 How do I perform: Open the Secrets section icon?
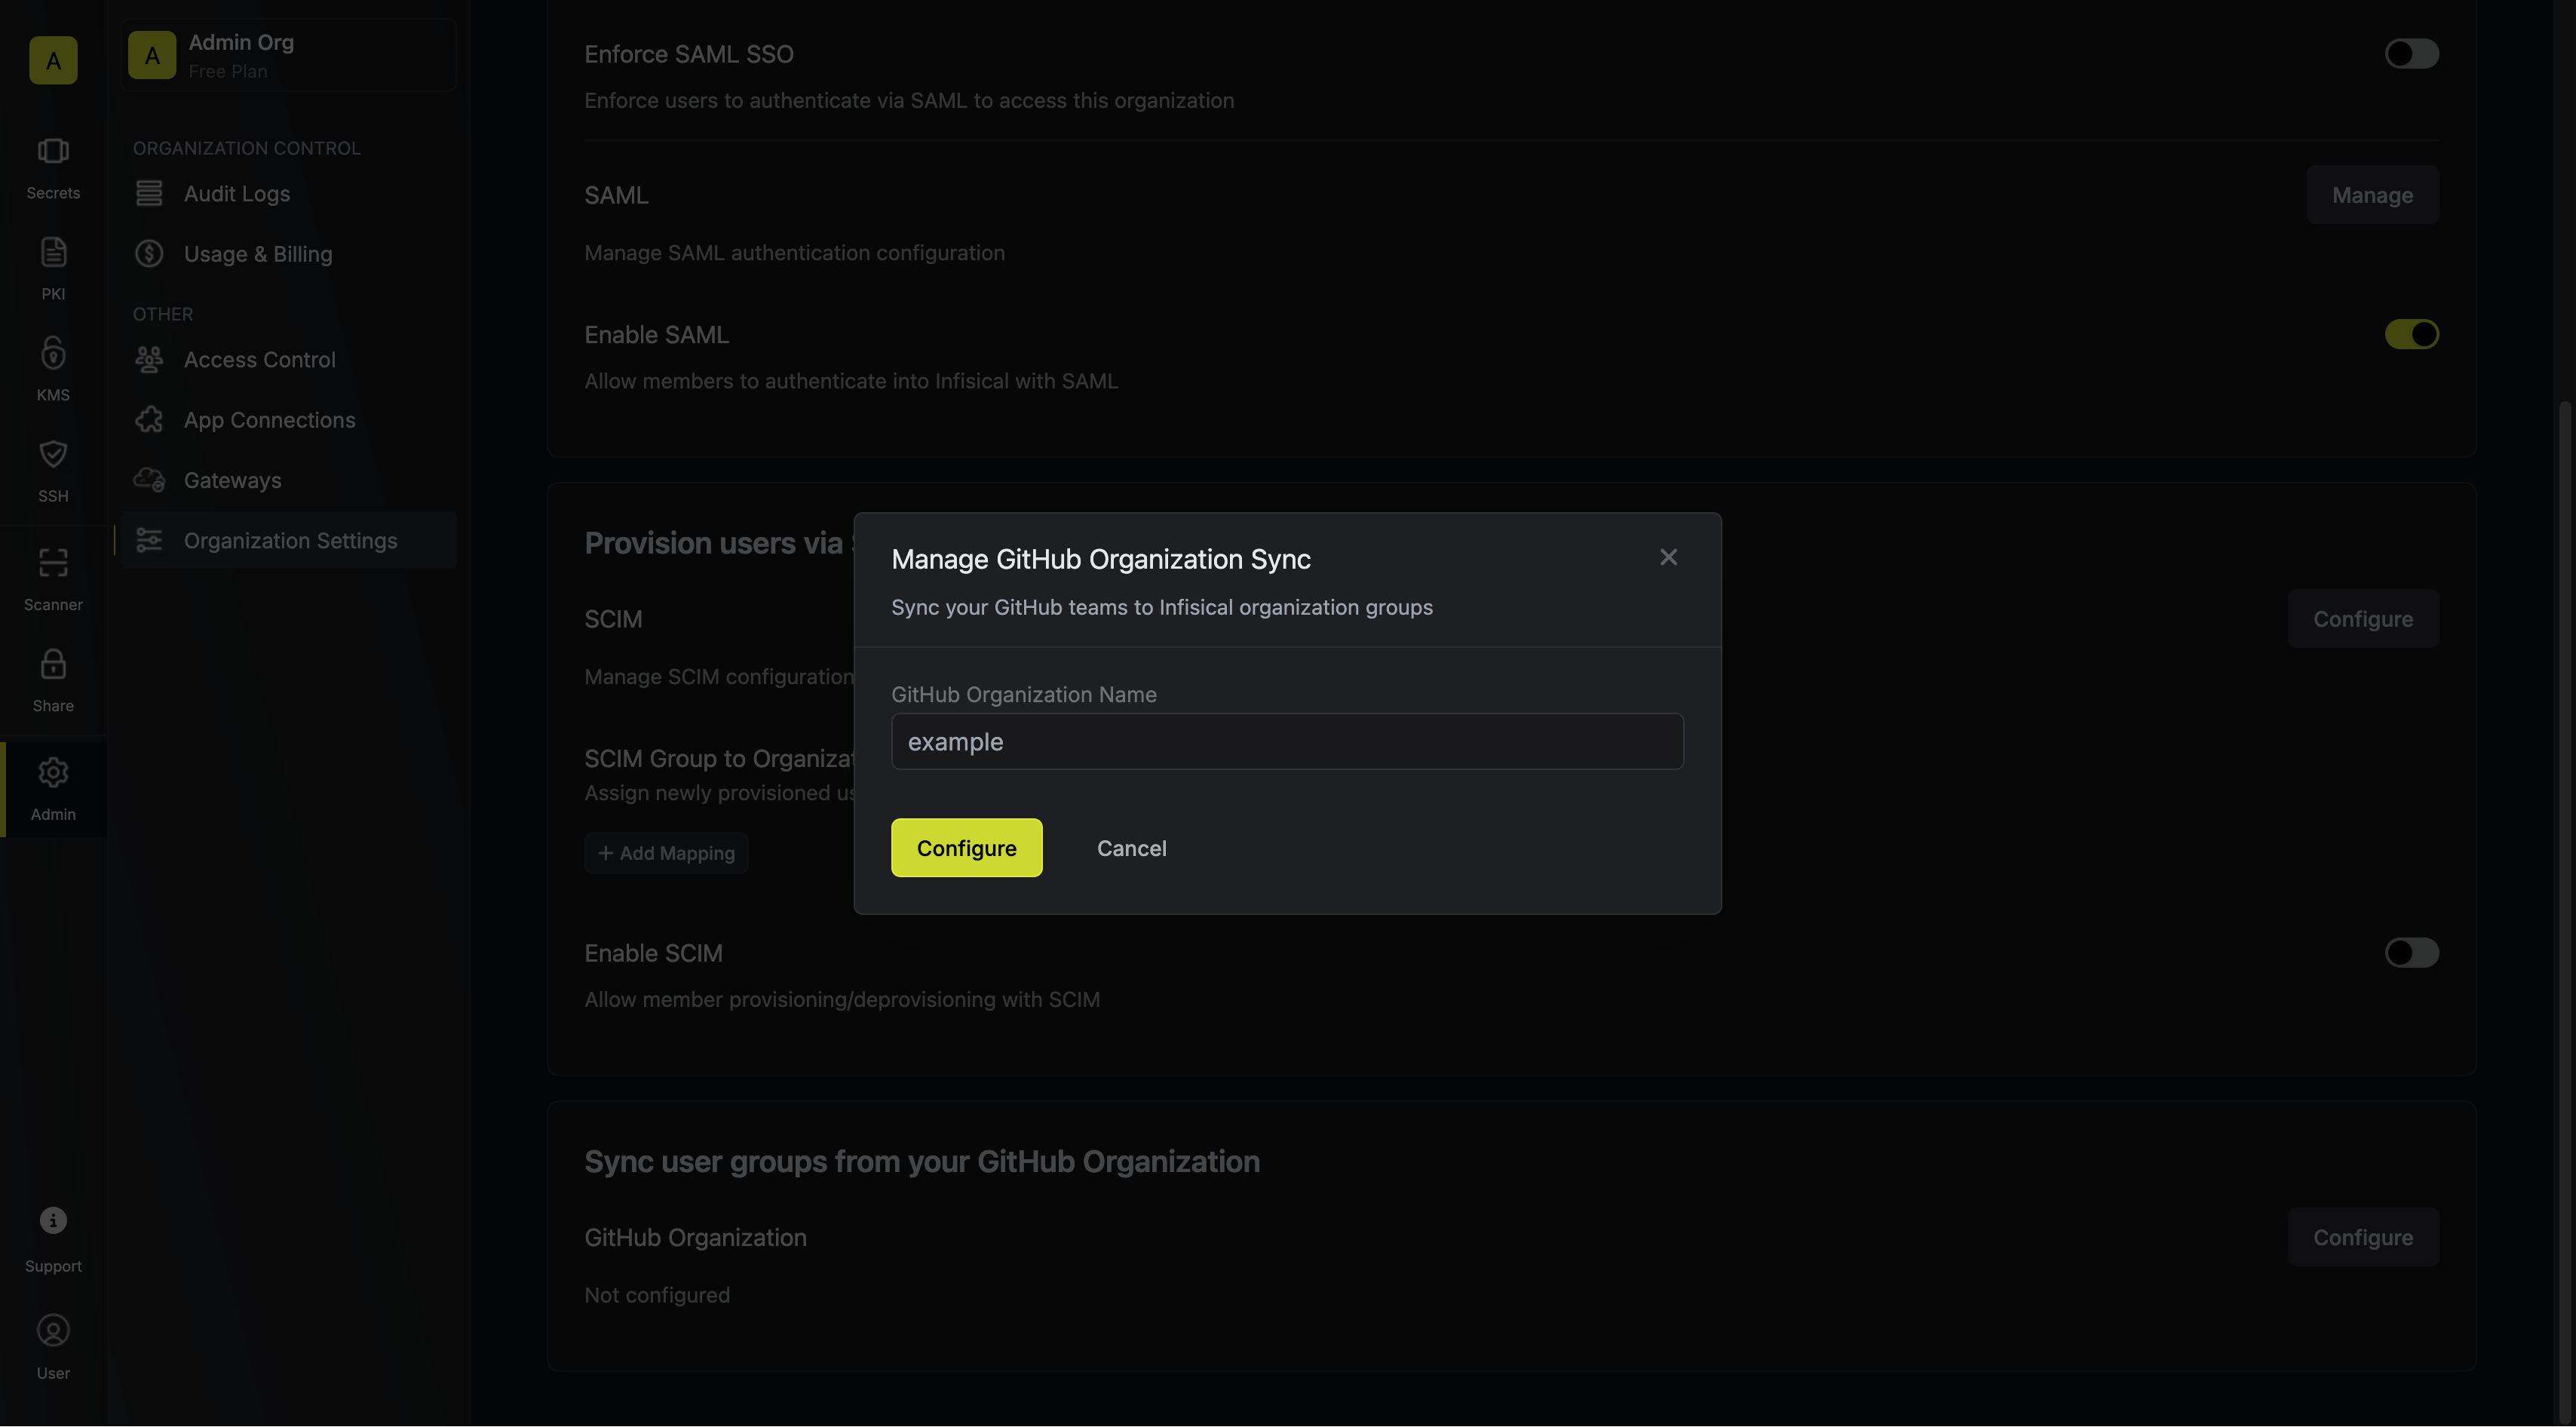53,151
